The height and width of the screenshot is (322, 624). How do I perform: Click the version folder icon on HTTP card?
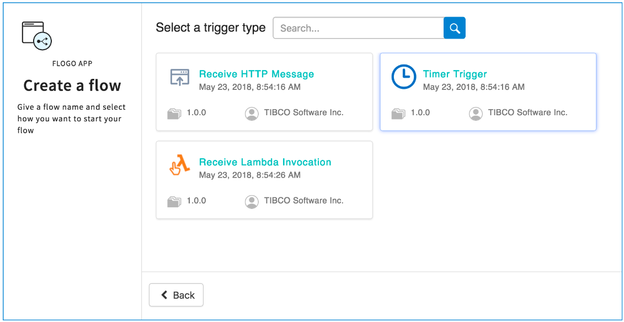[174, 114]
